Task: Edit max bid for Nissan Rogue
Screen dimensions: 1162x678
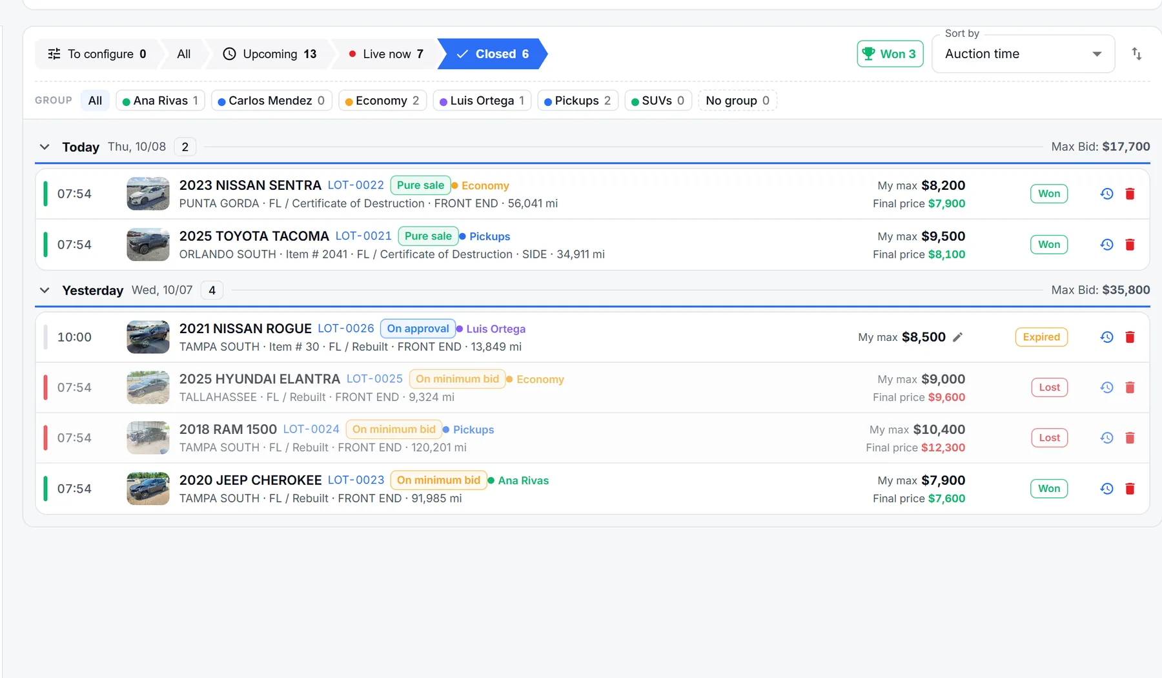Action: tap(958, 337)
